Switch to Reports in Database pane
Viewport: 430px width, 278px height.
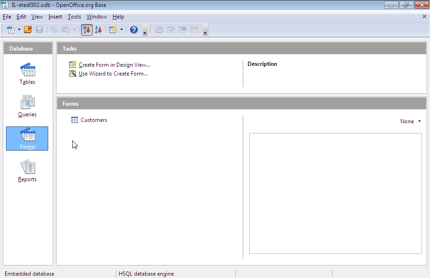point(27,171)
